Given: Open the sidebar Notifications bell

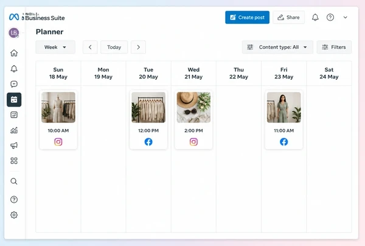Looking at the screenshot, I should tap(14, 69).
